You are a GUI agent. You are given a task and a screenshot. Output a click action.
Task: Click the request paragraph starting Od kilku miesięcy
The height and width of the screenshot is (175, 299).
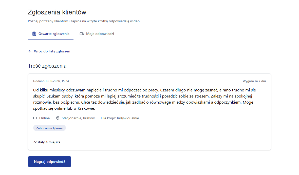[x=144, y=99]
